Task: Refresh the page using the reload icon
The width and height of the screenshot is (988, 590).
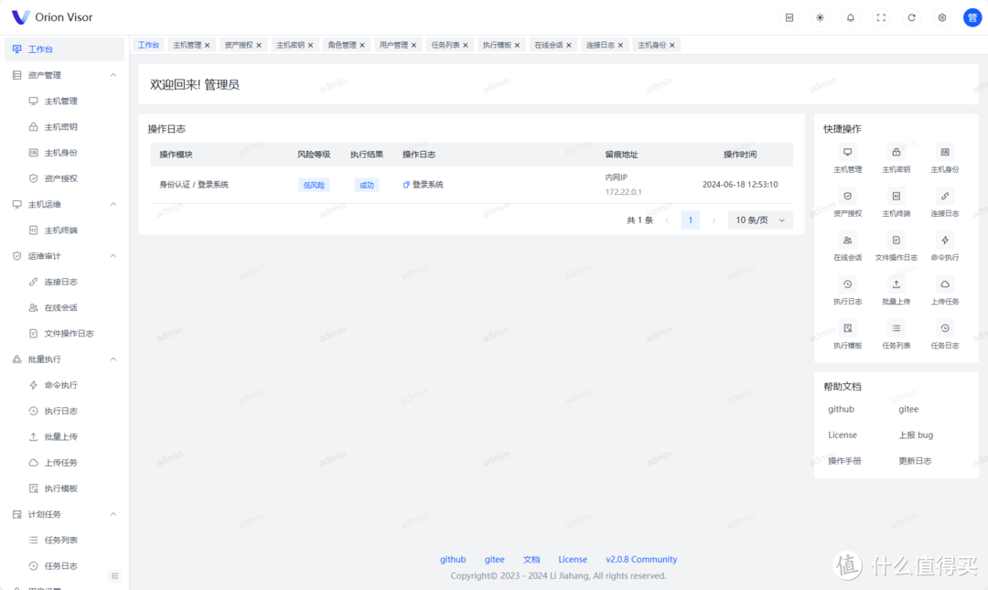Action: (x=911, y=16)
